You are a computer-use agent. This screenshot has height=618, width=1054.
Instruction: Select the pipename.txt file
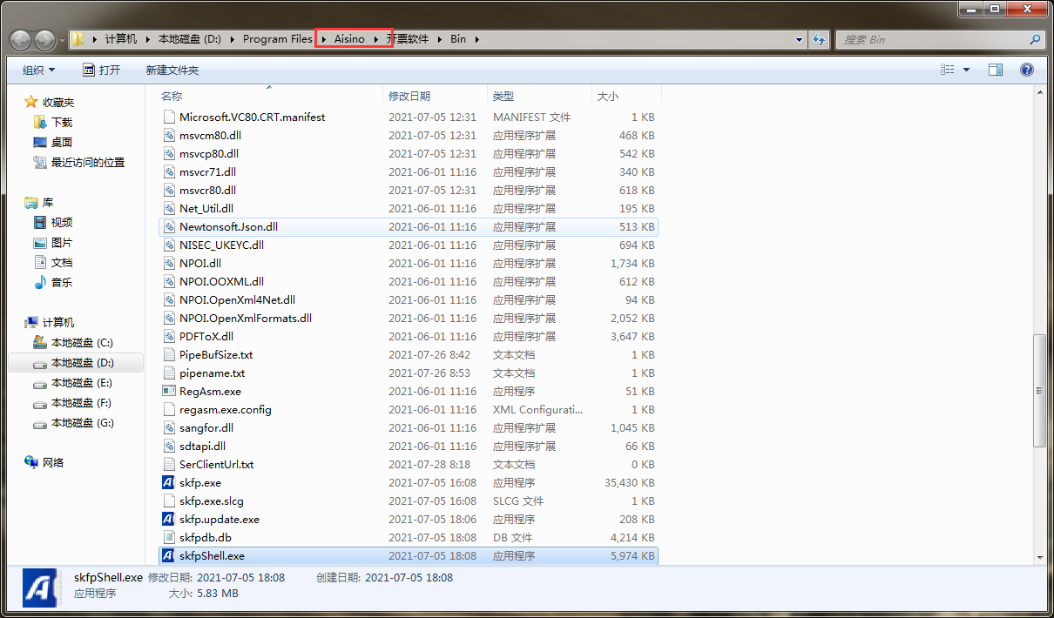pyautogui.click(x=409, y=373)
